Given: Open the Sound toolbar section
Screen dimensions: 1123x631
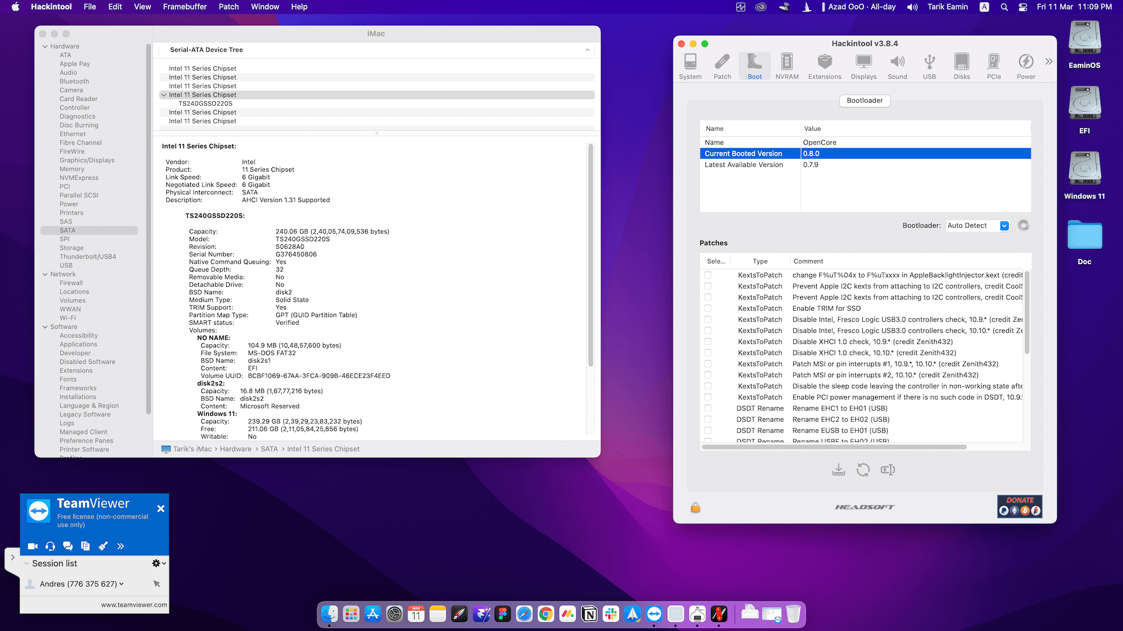Looking at the screenshot, I should [897, 66].
